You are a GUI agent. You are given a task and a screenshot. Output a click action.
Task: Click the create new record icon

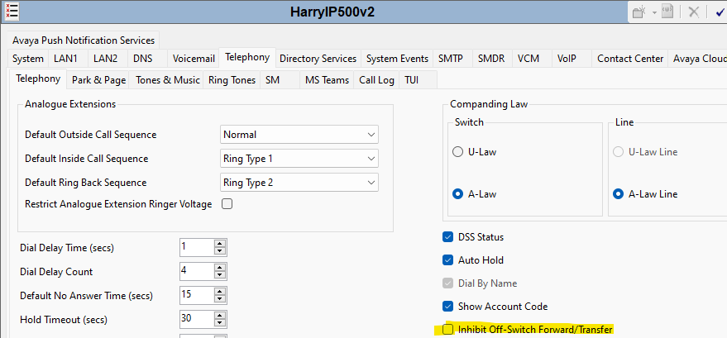click(639, 12)
